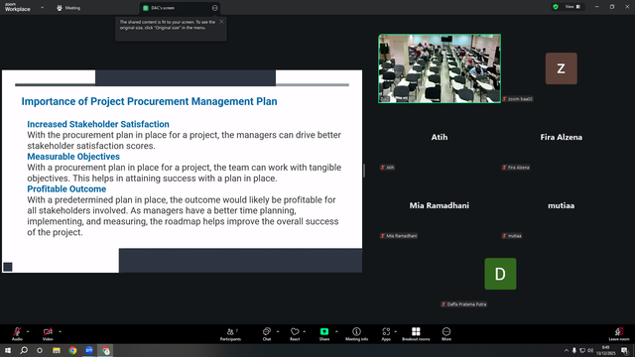Screen dimensions: 635x357
Task: Select the Meeting tab
Action: (x=68, y=8)
